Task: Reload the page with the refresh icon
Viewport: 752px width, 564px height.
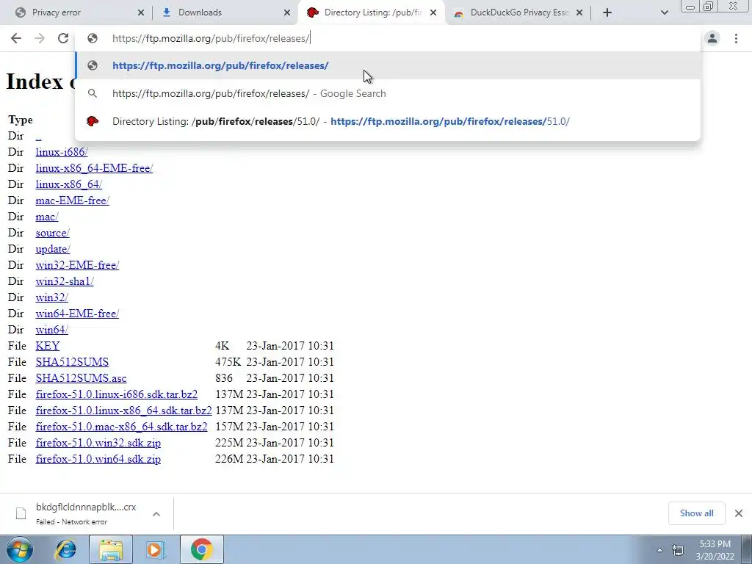Action: pos(63,38)
